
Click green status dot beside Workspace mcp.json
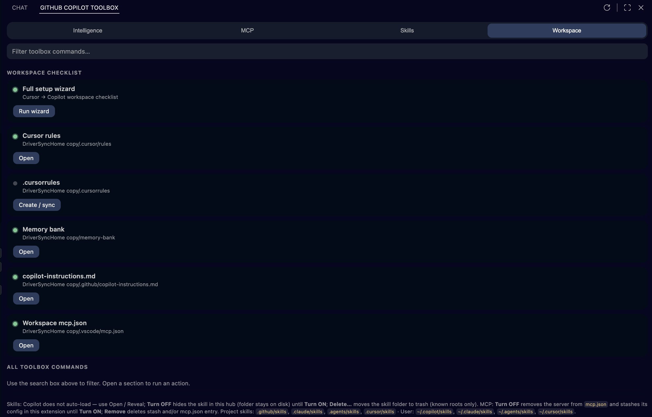pos(15,324)
